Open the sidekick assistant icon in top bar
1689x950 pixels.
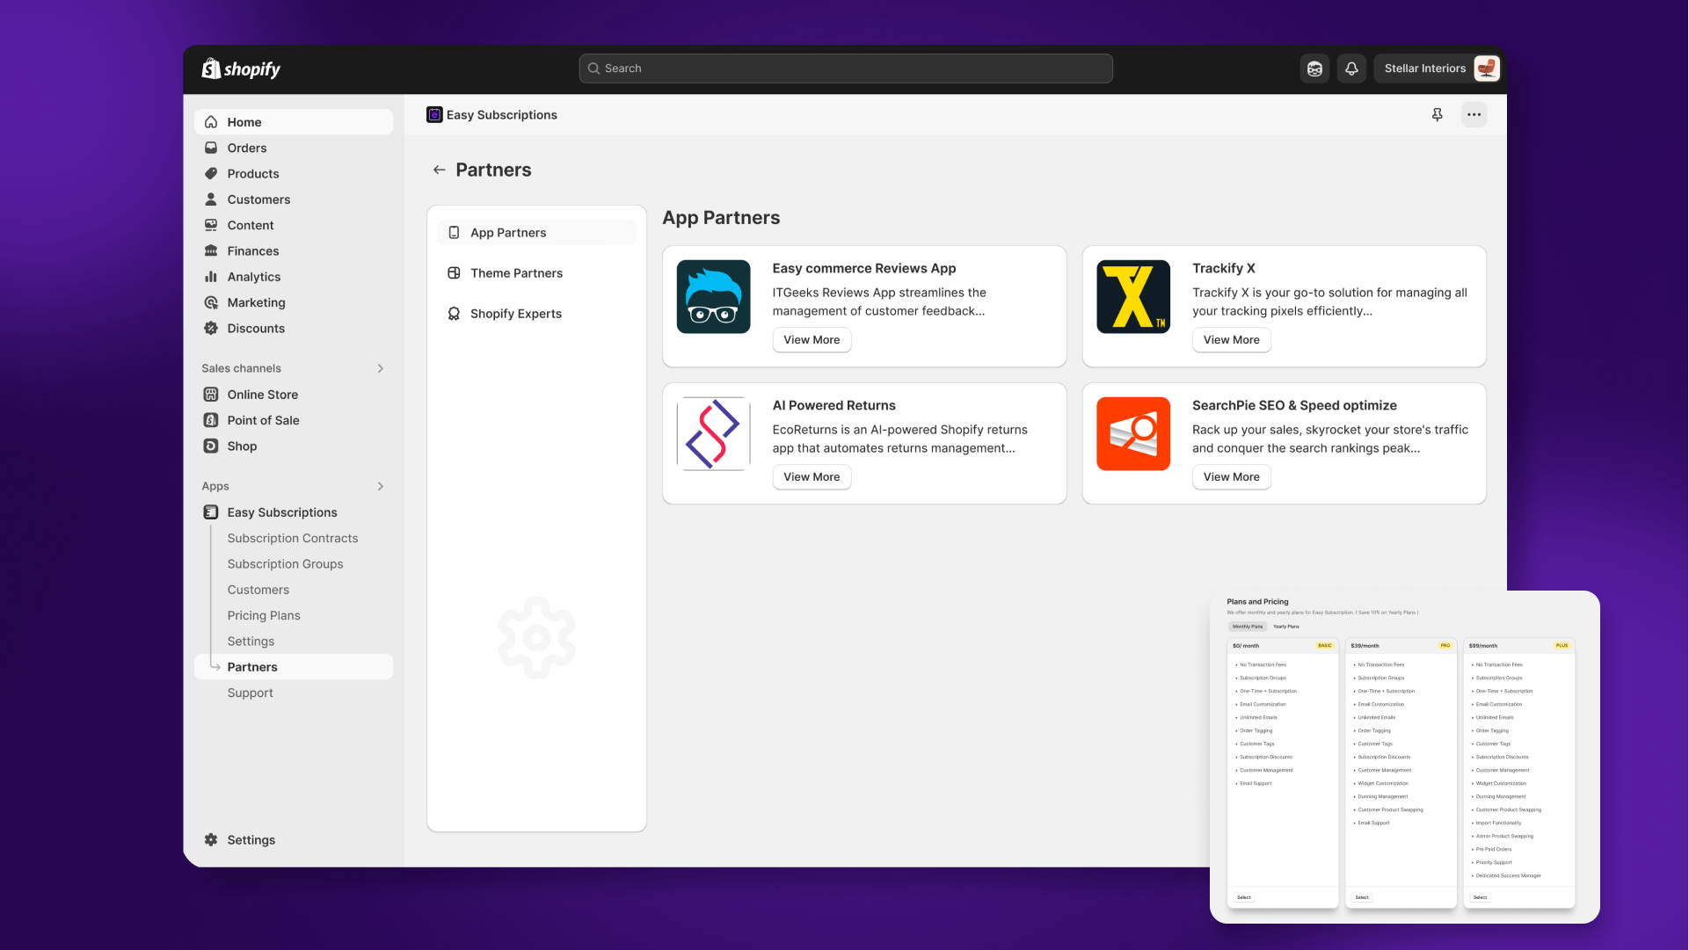click(1314, 69)
